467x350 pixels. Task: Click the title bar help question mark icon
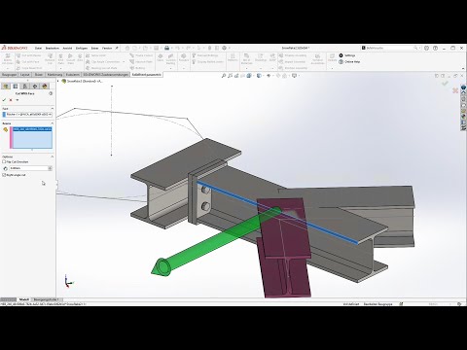[435, 48]
